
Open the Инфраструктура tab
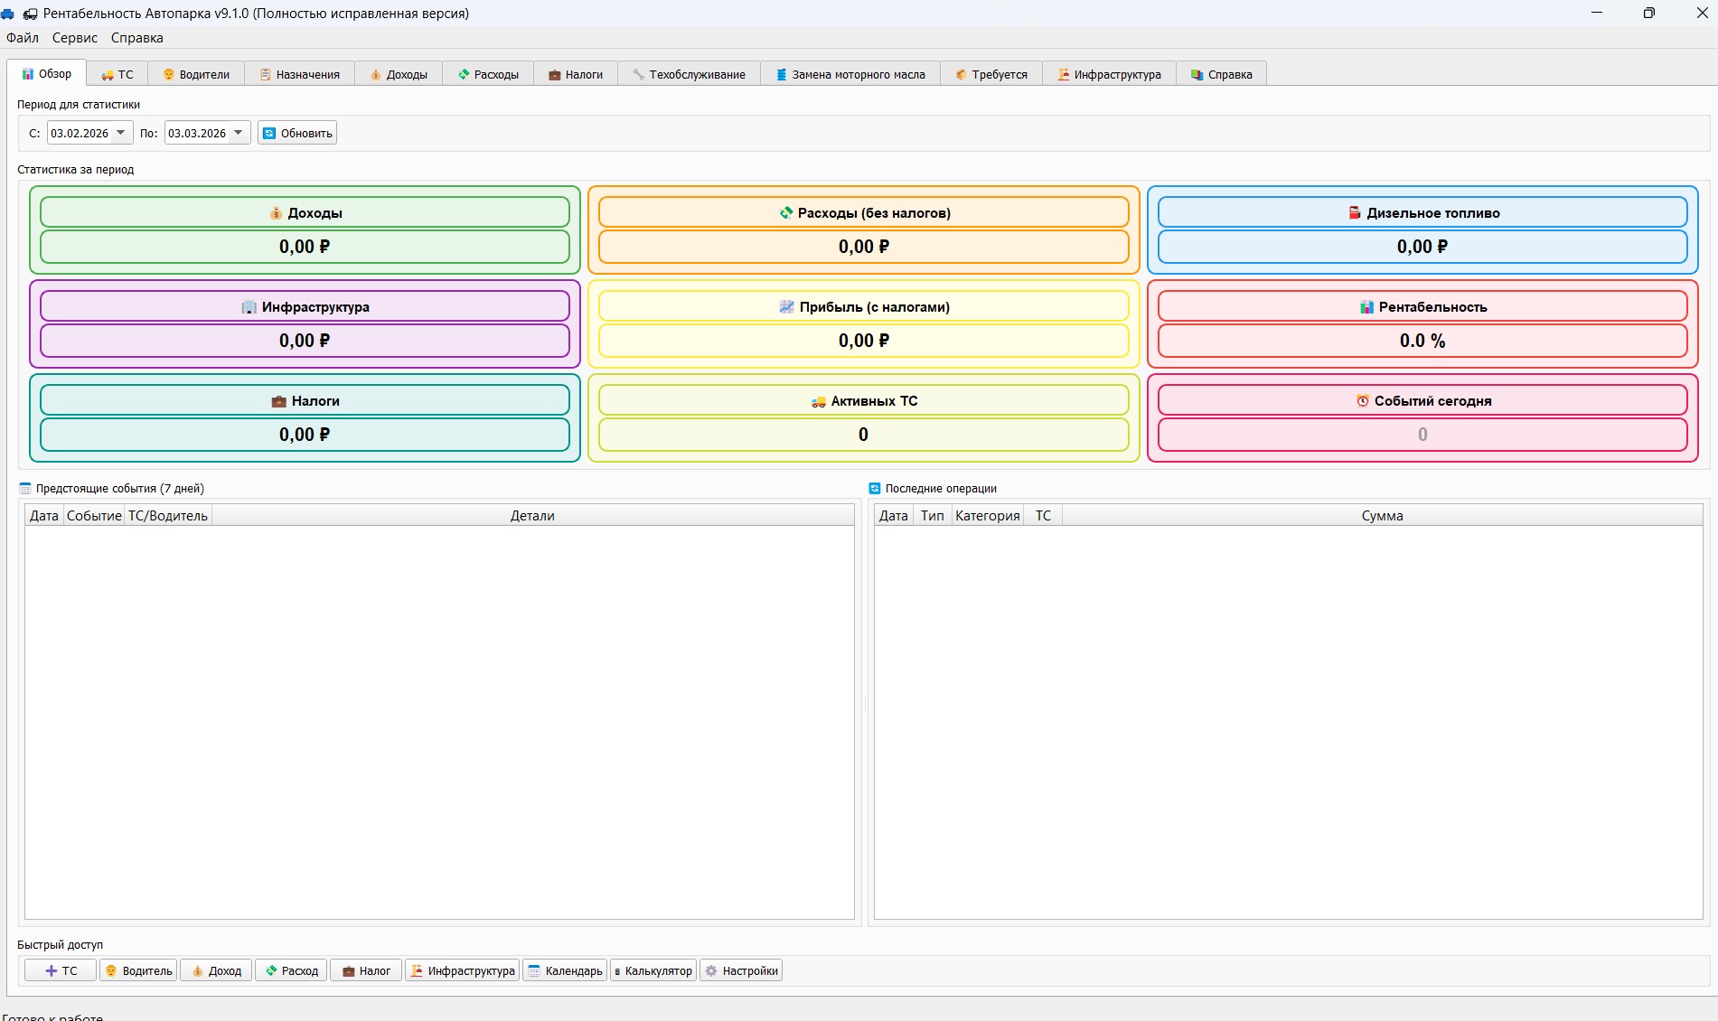click(1109, 75)
